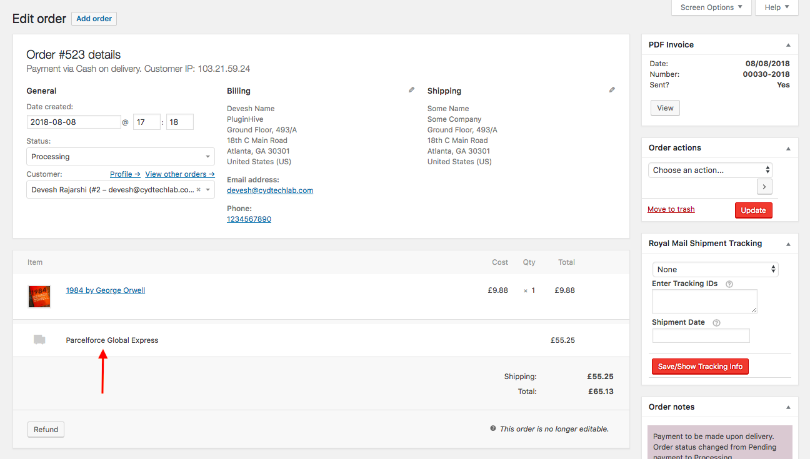The width and height of the screenshot is (810, 459).
Task: Click the shipping truck icon
Action: tap(39, 340)
